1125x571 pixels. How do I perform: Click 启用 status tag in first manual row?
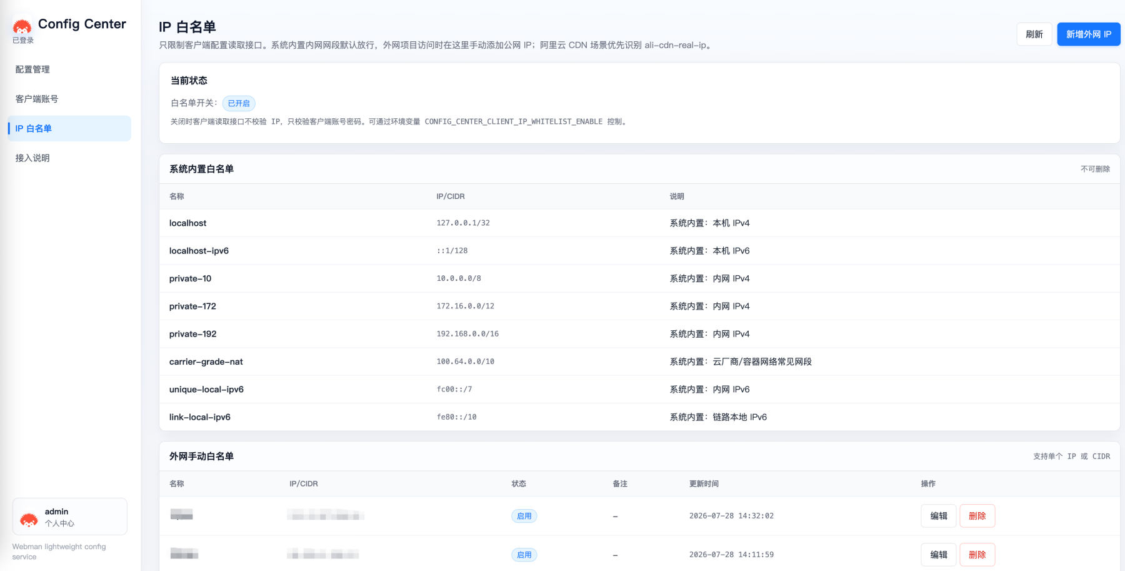524,516
